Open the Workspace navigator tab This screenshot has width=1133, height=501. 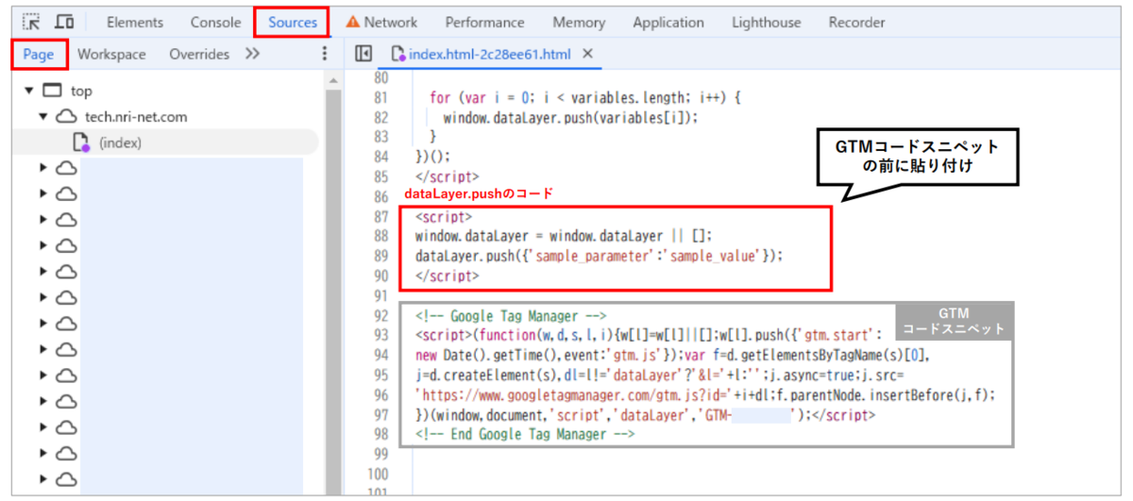click(111, 54)
